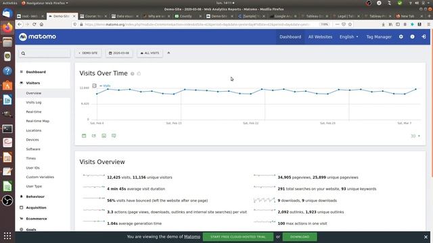Expand Ecommerce menu section

(37, 219)
